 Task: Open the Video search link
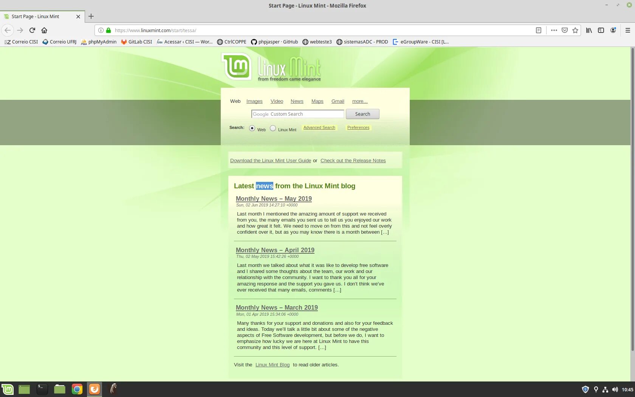click(277, 101)
